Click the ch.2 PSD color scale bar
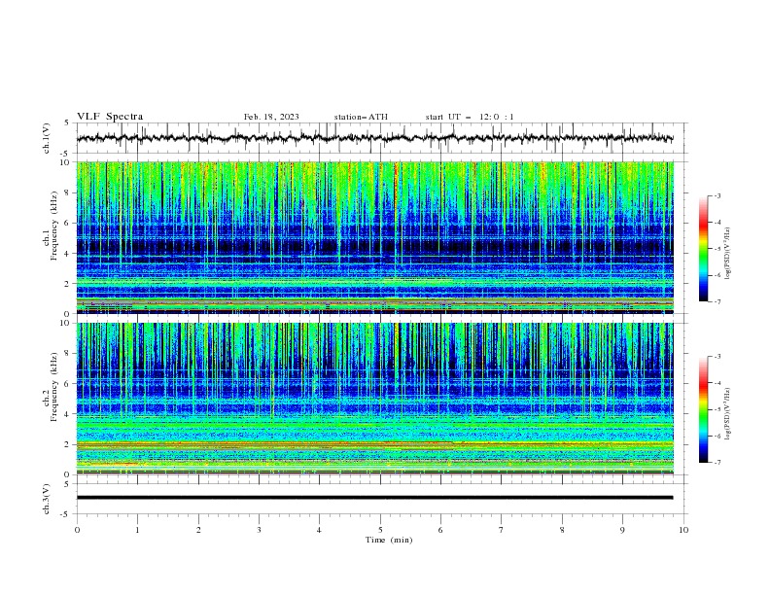Image resolution: width=770 pixels, height=595 pixels. (x=703, y=409)
